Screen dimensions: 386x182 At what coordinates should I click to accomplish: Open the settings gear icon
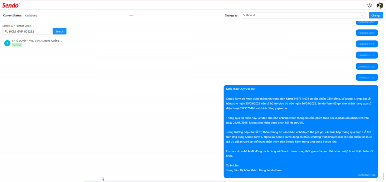pos(369,5)
